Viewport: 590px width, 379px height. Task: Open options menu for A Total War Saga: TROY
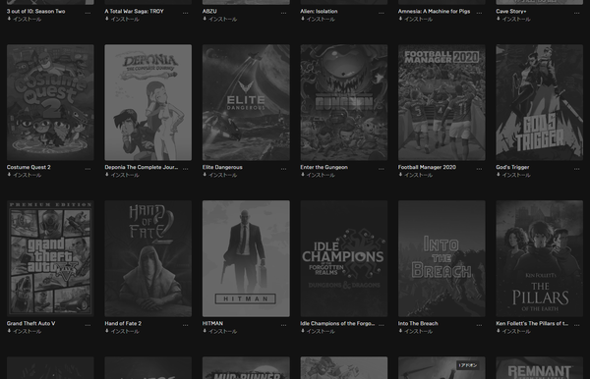point(186,13)
